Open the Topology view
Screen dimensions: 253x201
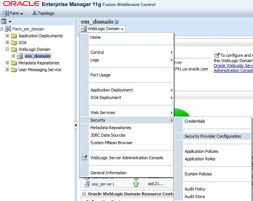[43, 13]
